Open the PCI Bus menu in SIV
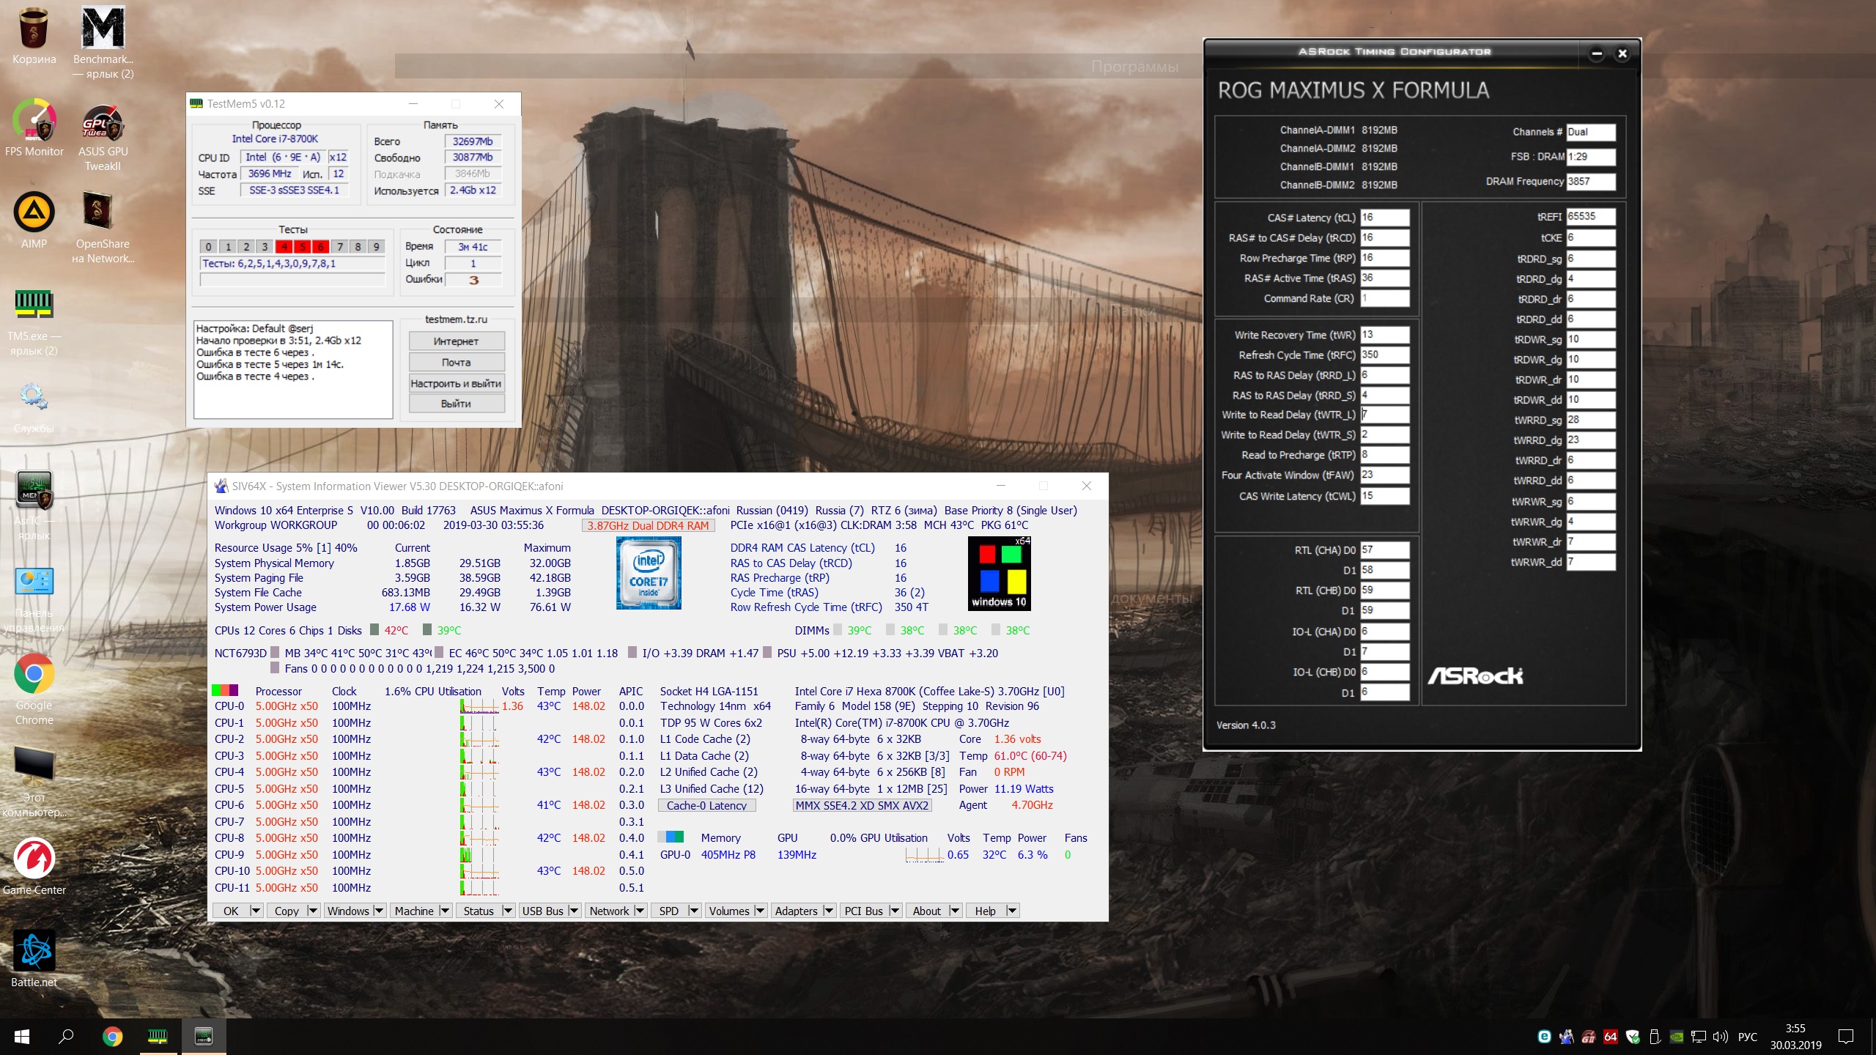 [x=863, y=911]
